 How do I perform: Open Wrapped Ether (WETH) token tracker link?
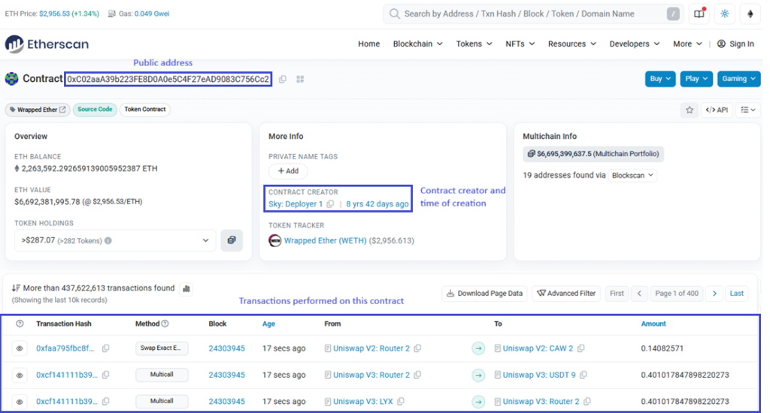coord(326,241)
